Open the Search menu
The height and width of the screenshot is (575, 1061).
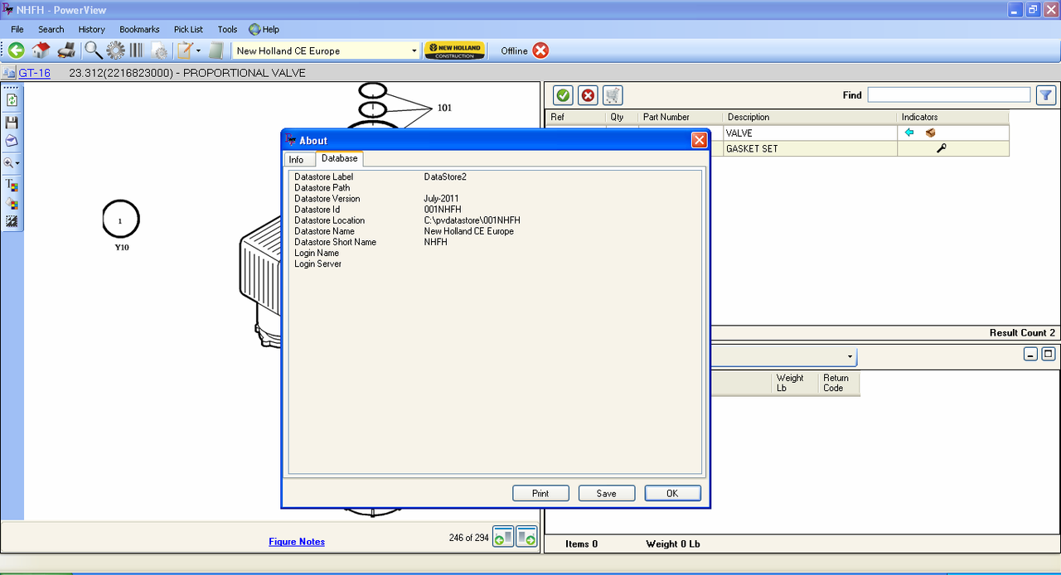[x=51, y=29]
